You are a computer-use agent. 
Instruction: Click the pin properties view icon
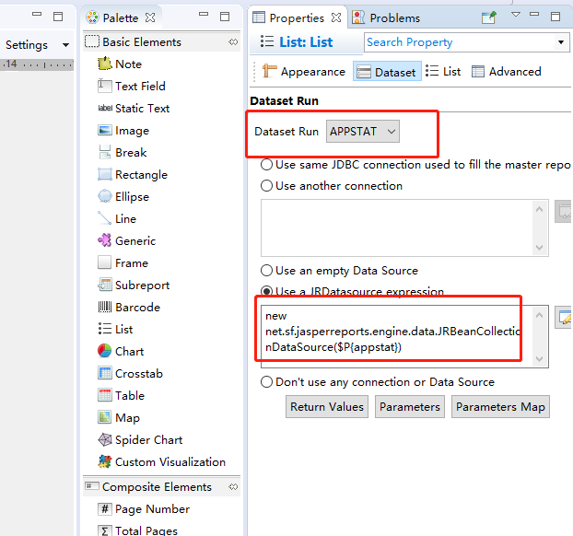click(x=488, y=17)
